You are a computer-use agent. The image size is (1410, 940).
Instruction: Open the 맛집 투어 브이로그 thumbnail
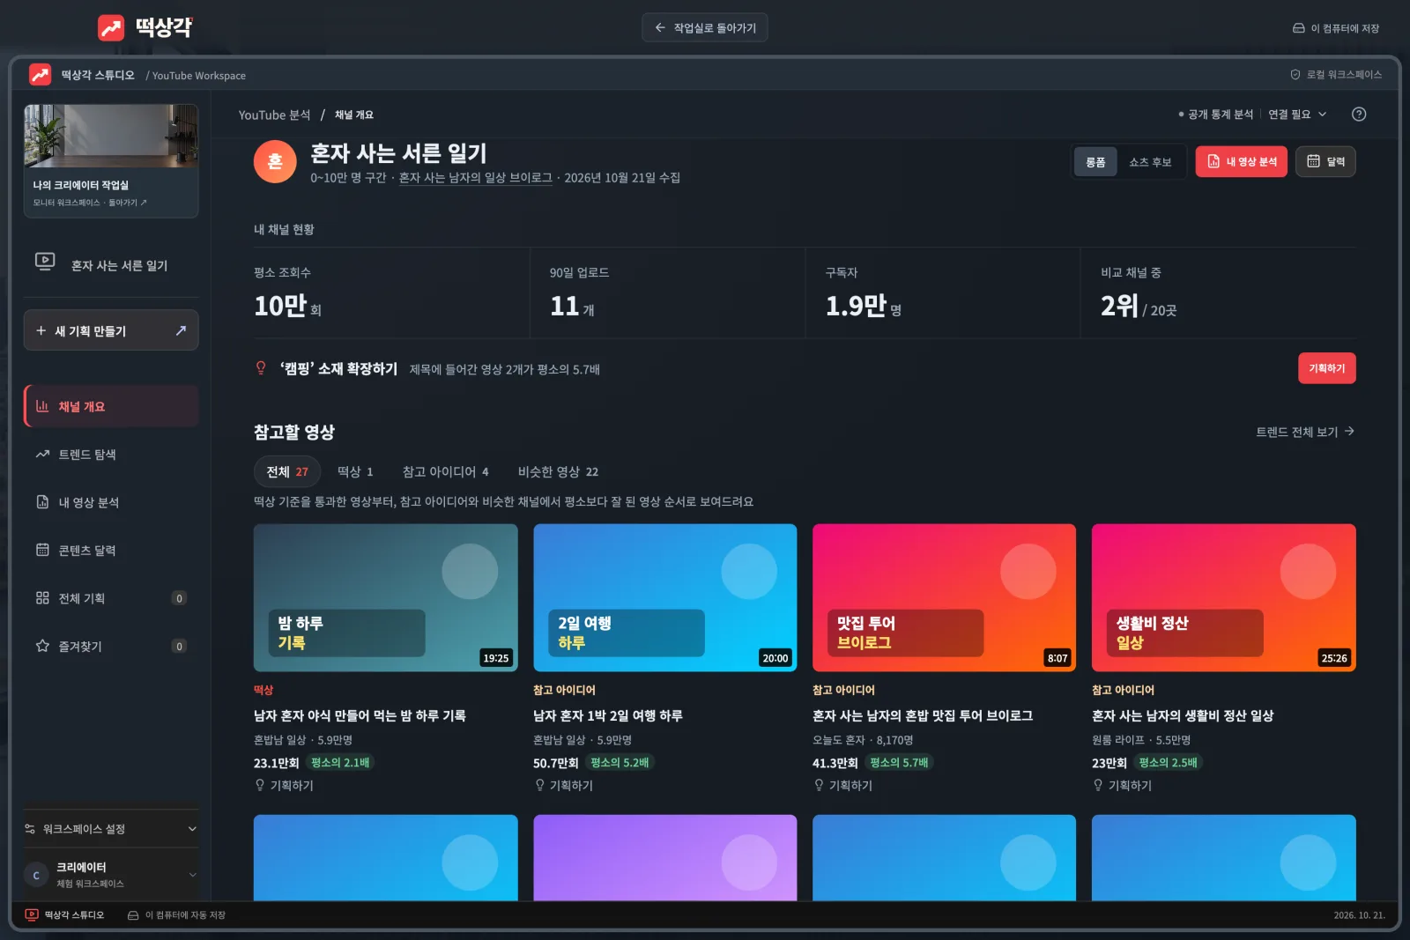pyautogui.click(x=944, y=597)
